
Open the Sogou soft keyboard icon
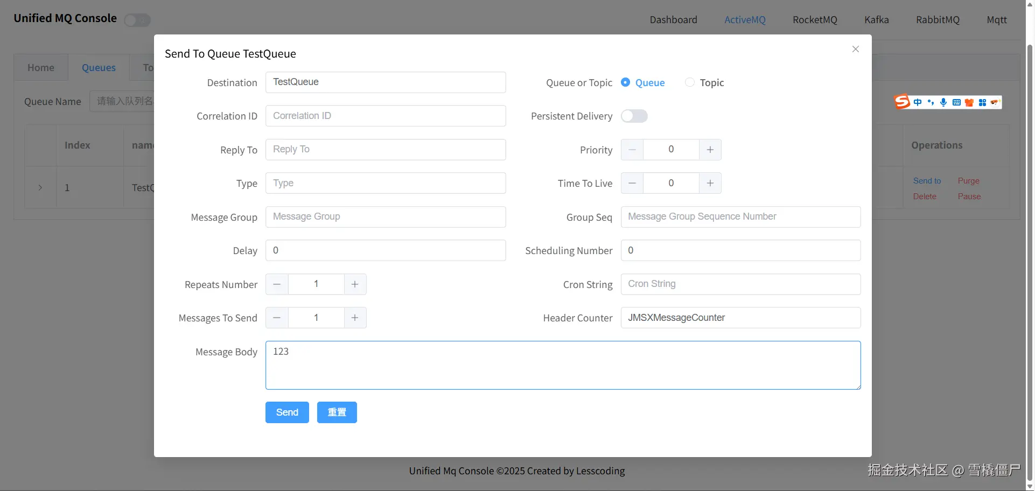[956, 102]
